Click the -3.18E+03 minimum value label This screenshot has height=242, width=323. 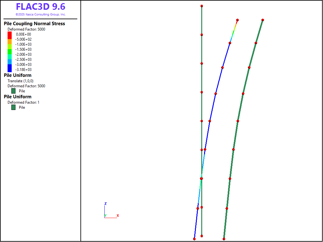coord(24,70)
